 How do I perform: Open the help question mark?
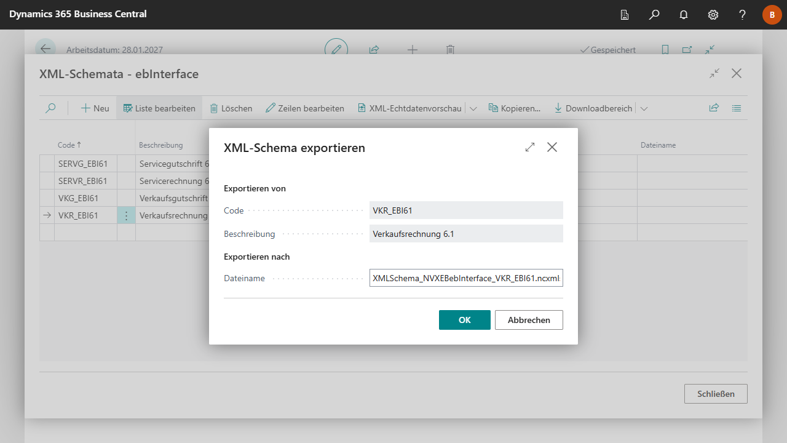click(743, 15)
